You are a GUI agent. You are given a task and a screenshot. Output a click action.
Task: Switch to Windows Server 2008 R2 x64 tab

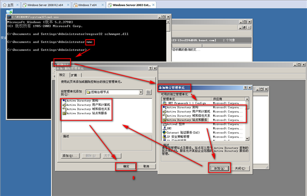46,5
